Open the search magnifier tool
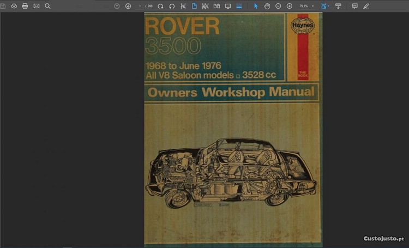This screenshot has height=248, width=409. click(x=47, y=6)
